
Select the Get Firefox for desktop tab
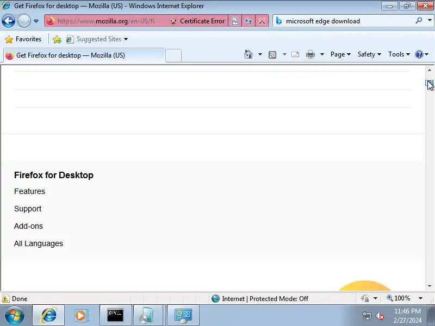(x=84, y=55)
